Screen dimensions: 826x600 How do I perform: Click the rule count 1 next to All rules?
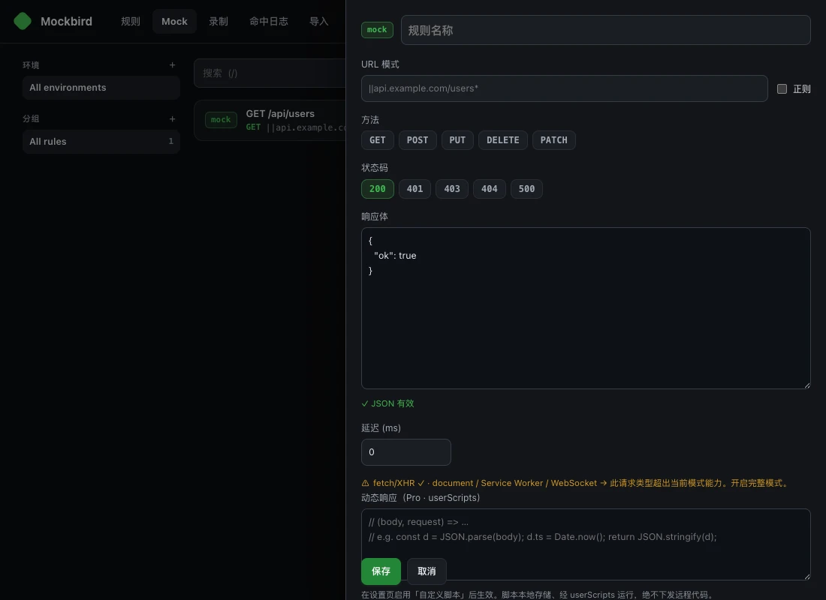coord(170,142)
